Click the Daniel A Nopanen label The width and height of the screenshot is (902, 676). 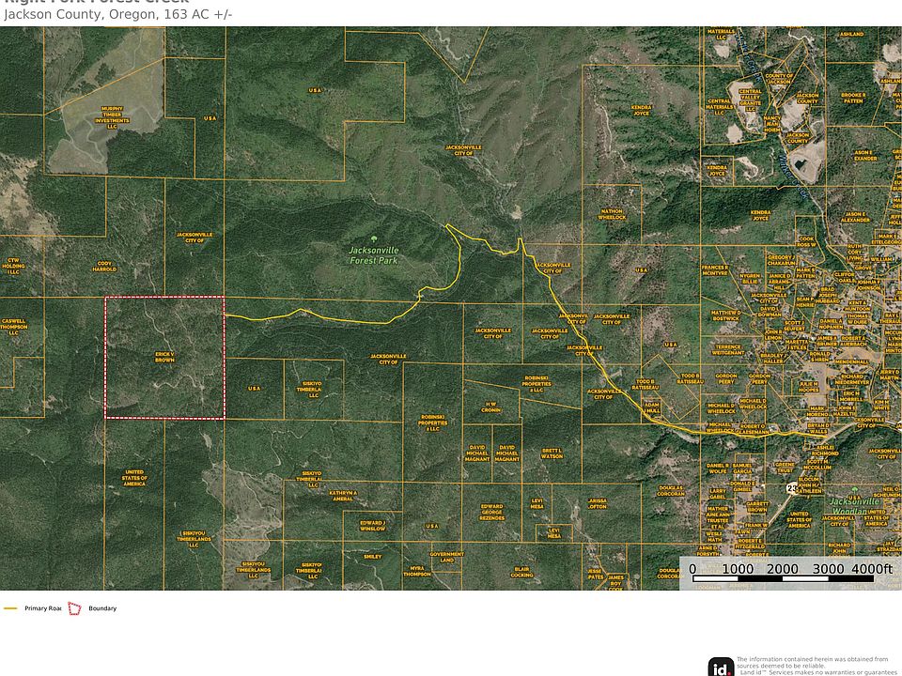click(831, 324)
